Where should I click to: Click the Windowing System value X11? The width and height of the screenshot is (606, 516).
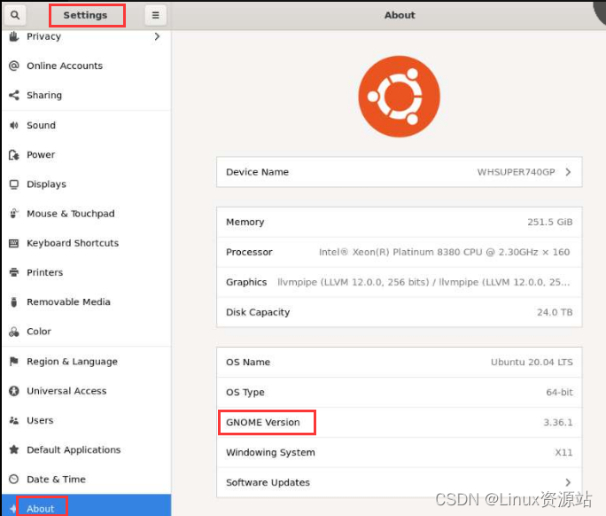(x=563, y=452)
